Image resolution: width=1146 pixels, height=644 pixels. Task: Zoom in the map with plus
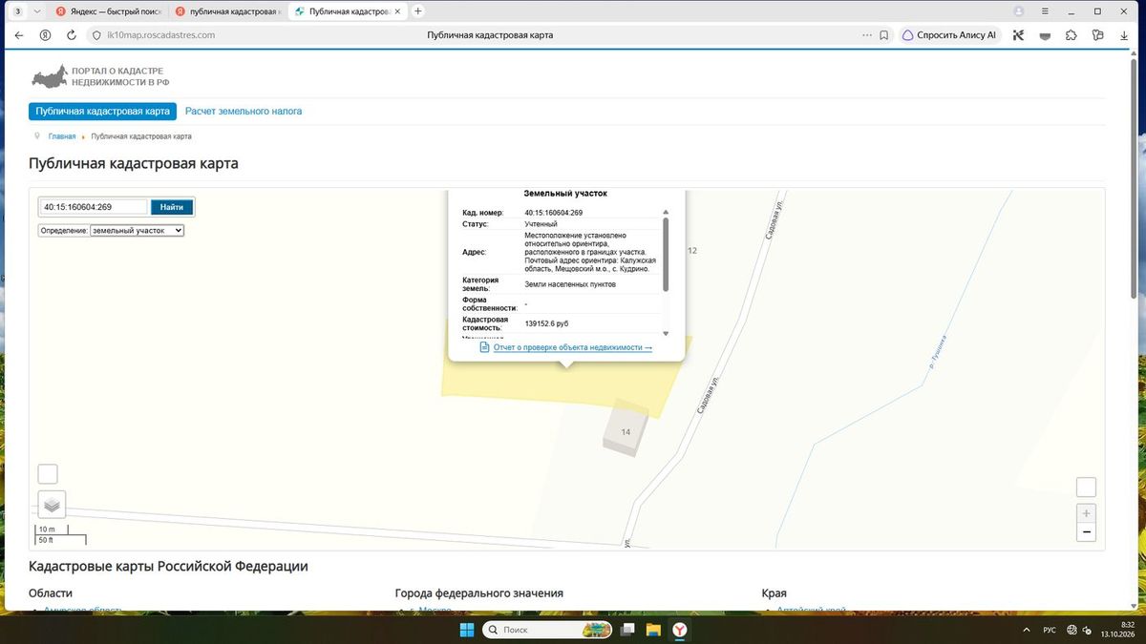click(1086, 513)
